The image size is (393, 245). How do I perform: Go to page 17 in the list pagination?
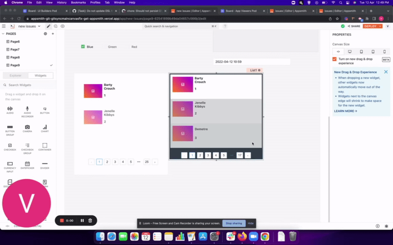coord(239,155)
